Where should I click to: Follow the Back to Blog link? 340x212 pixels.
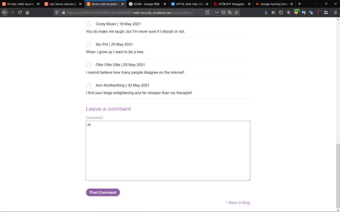[x=238, y=203]
